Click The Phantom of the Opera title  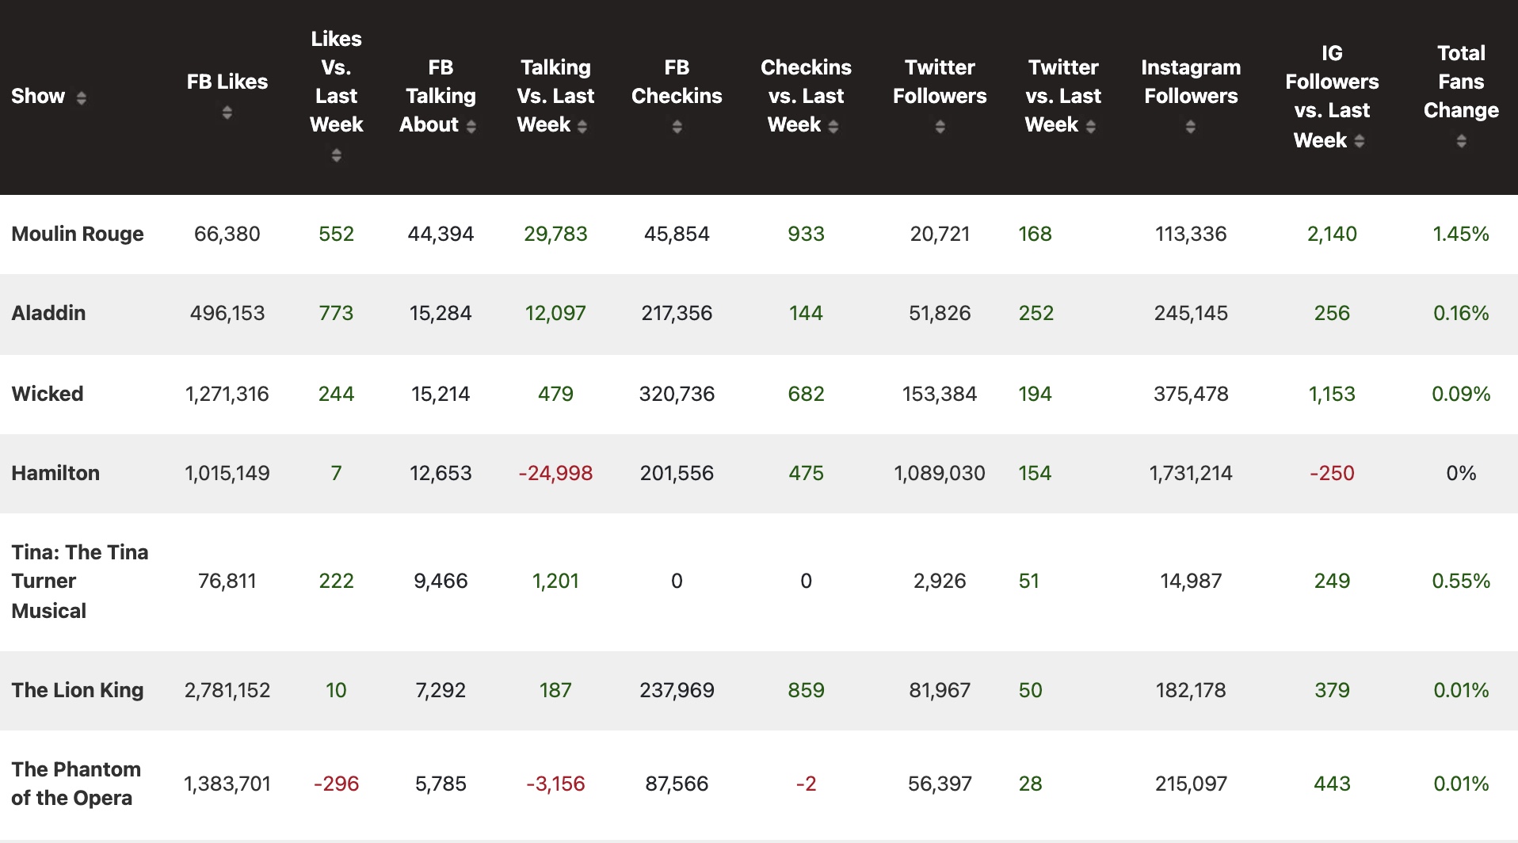click(76, 784)
